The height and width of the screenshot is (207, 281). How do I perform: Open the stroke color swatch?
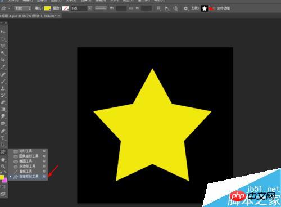click(66, 8)
